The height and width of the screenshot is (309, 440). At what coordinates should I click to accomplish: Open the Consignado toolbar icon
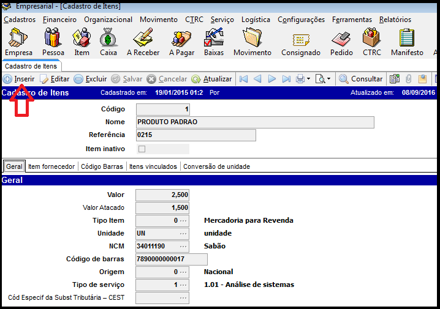[300, 42]
